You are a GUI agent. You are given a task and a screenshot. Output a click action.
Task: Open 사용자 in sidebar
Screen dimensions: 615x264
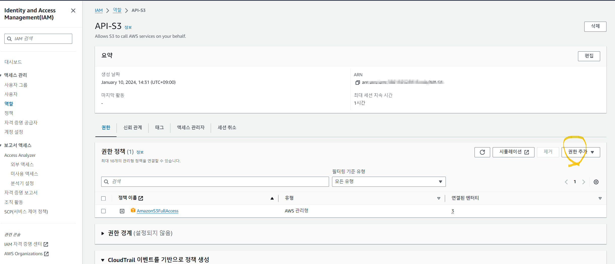11,94
